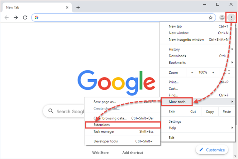Click the Google G icon in address bar
Viewport: 238px width, 159px height.
pos(36,18)
